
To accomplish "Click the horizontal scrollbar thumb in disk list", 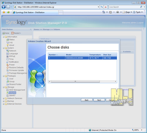I will [x=75, y=82].
